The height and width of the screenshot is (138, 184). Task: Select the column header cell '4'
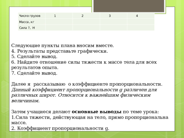tap(141, 16)
